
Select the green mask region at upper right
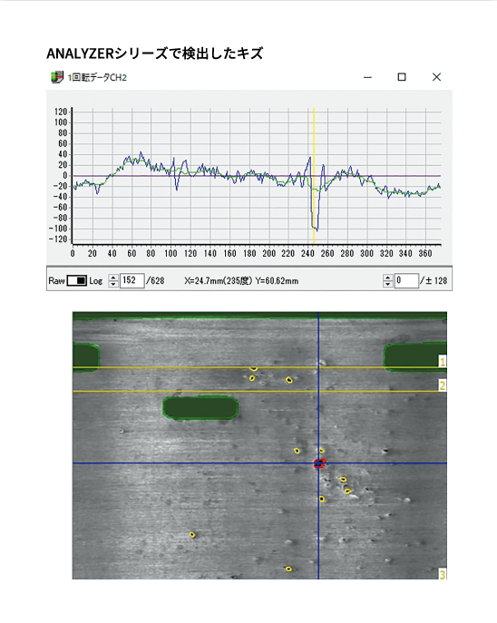[414, 357]
